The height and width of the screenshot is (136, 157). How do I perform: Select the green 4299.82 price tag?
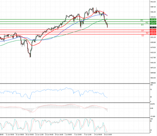(x=153, y=24)
